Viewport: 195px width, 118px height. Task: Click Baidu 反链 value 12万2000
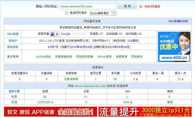click(x=44, y=102)
